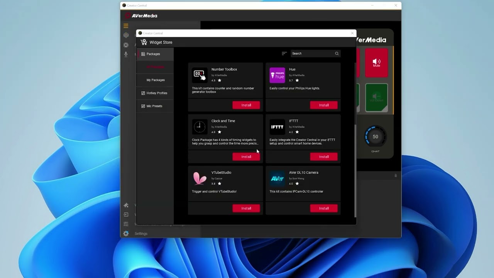Click the import arrow icon in the main sidebar
Image resolution: width=494 pixels, height=278 pixels.
pyautogui.click(x=126, y=215)
